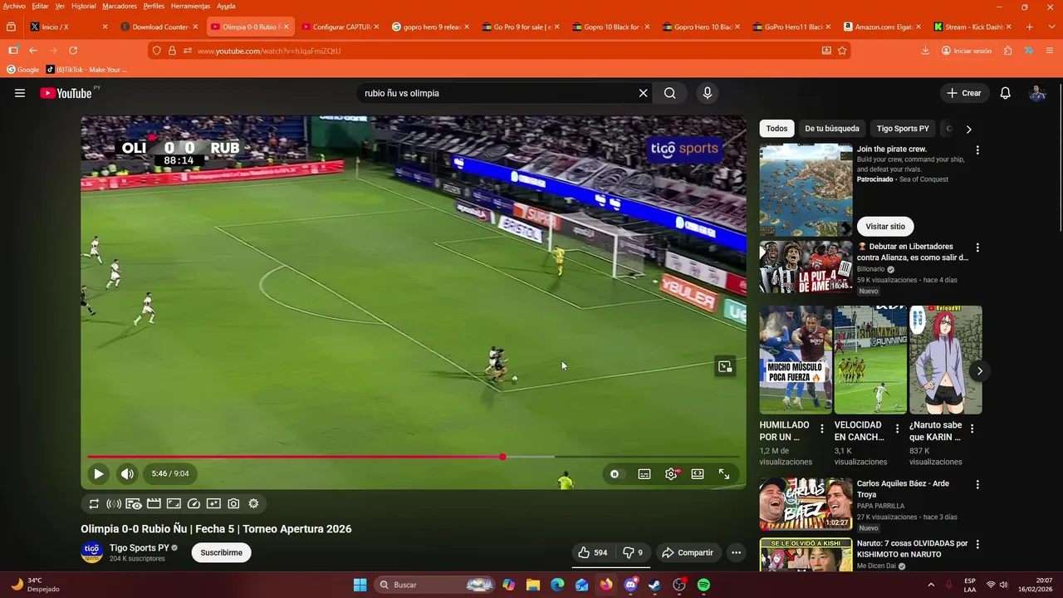Bookmark page with star icon
Screen dimensions: 1063x598
point(842,51)
